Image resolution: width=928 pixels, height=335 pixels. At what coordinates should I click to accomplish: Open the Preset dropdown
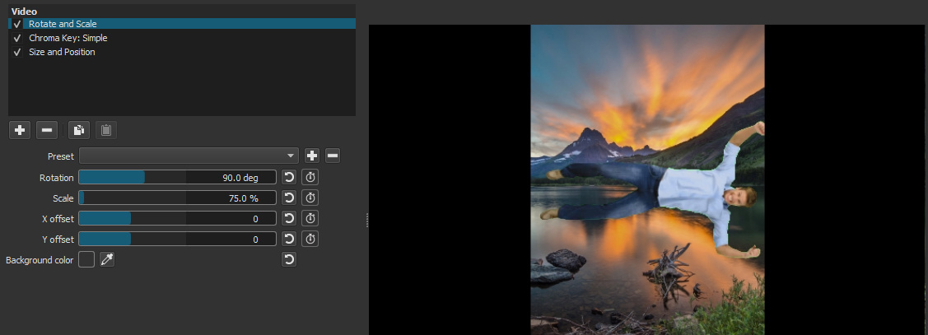point(189,156)
